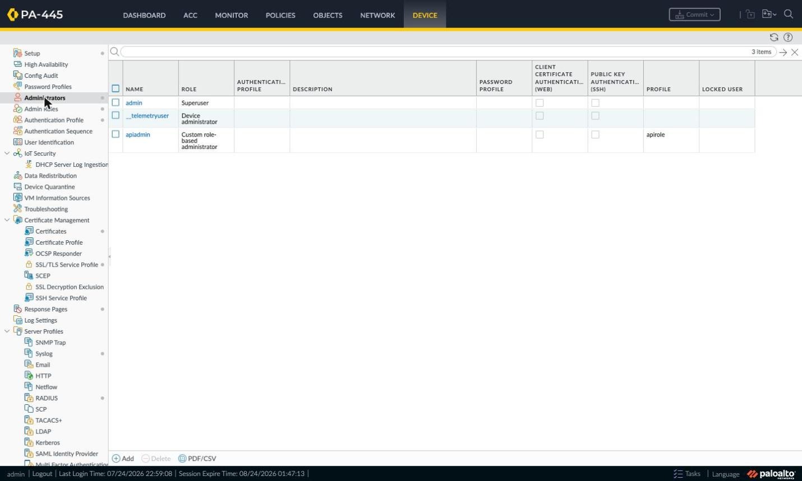The width and height of the screenshot is (802, 481).
Task: Click the Config Audit icon
Action: (17, 76)
